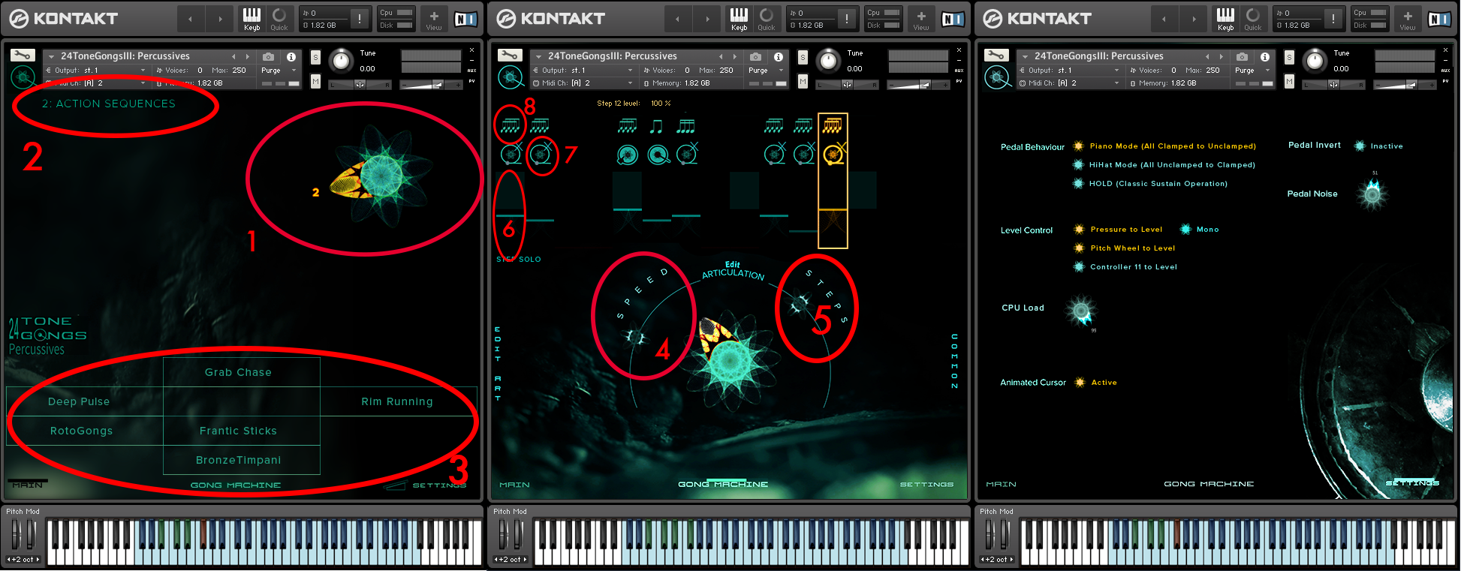Click the Pitch wheel of the left keyboard
Viewport: 1464px width, 571px height.
point(16,535)
